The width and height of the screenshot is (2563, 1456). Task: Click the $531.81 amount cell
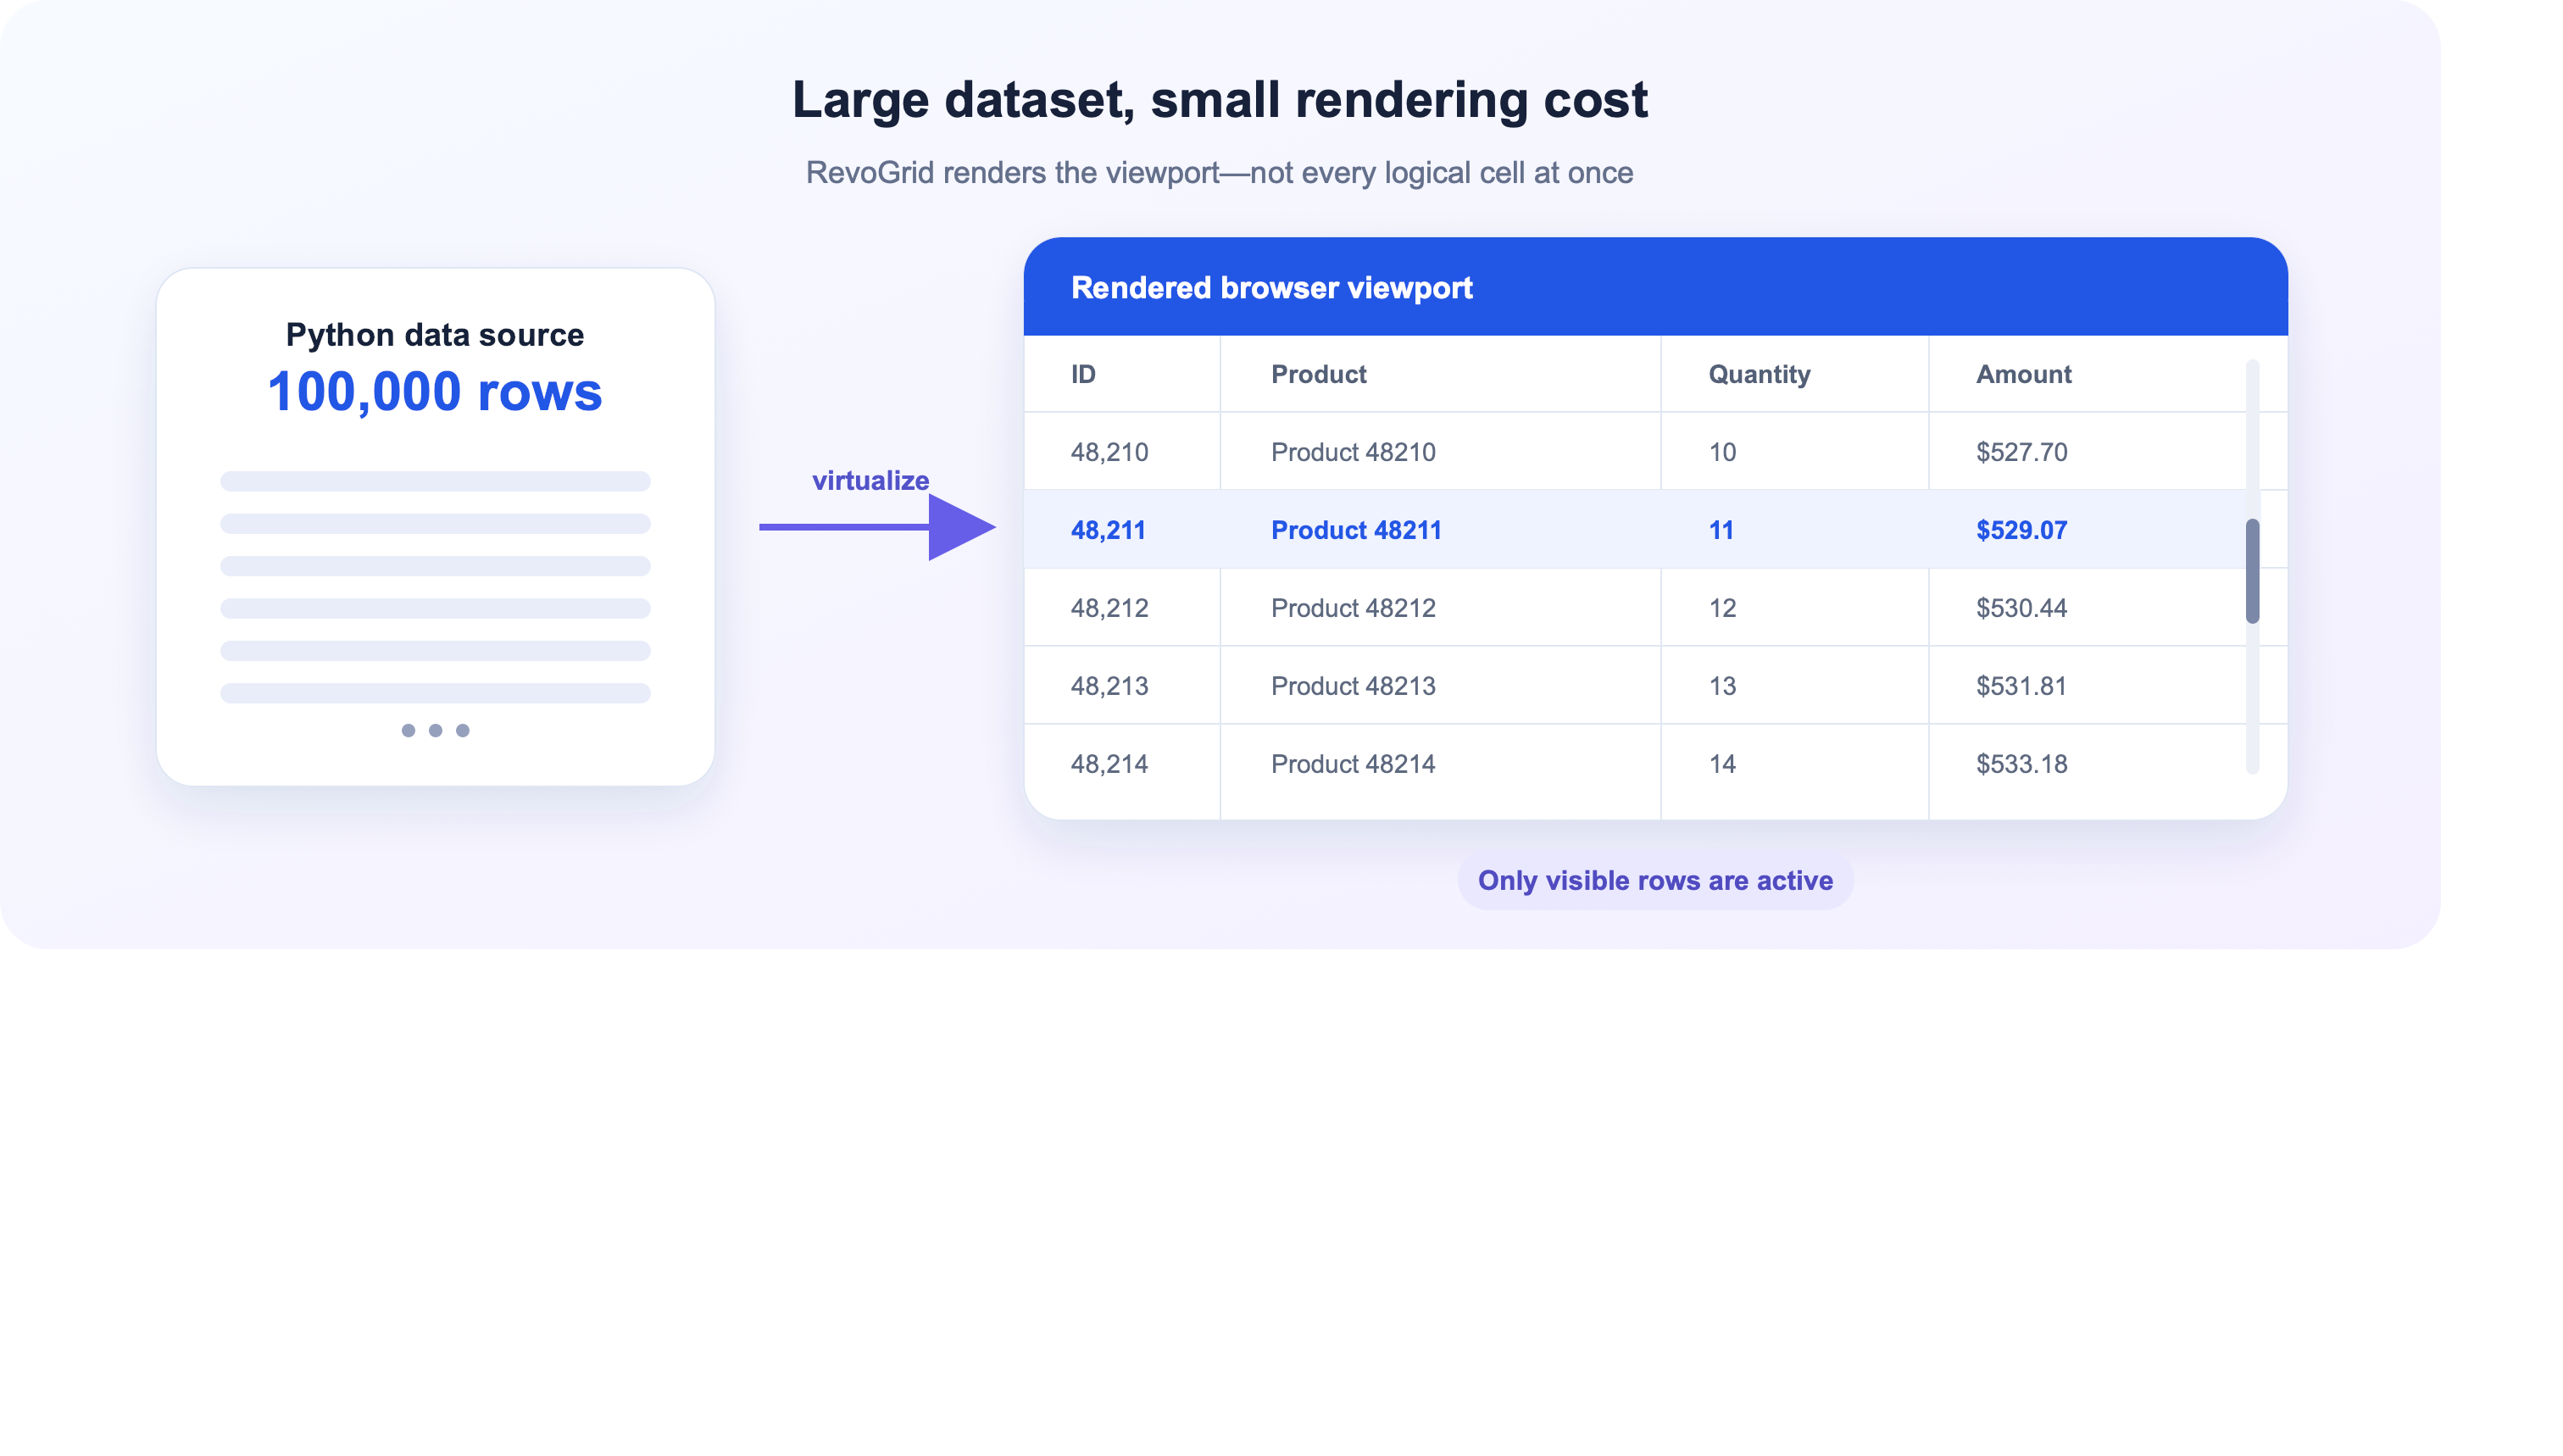(x=2107, y=686)
